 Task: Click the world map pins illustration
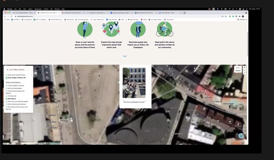pyautogui.click(x=111, y=29)
